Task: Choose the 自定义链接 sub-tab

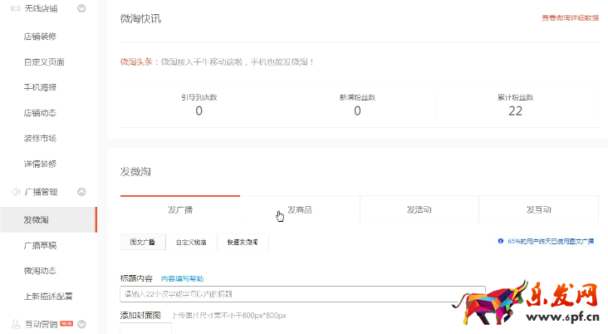Action: coord(191,242)
